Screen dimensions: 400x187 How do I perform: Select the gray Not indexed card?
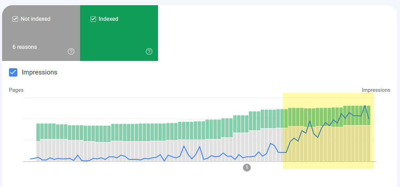(41, 33)
